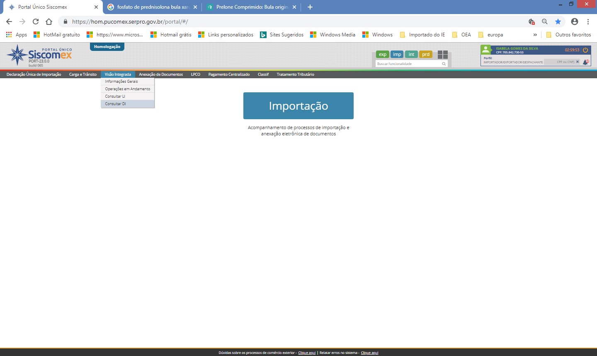Open the Pagamento Centralizado menu

coord(229,75)
